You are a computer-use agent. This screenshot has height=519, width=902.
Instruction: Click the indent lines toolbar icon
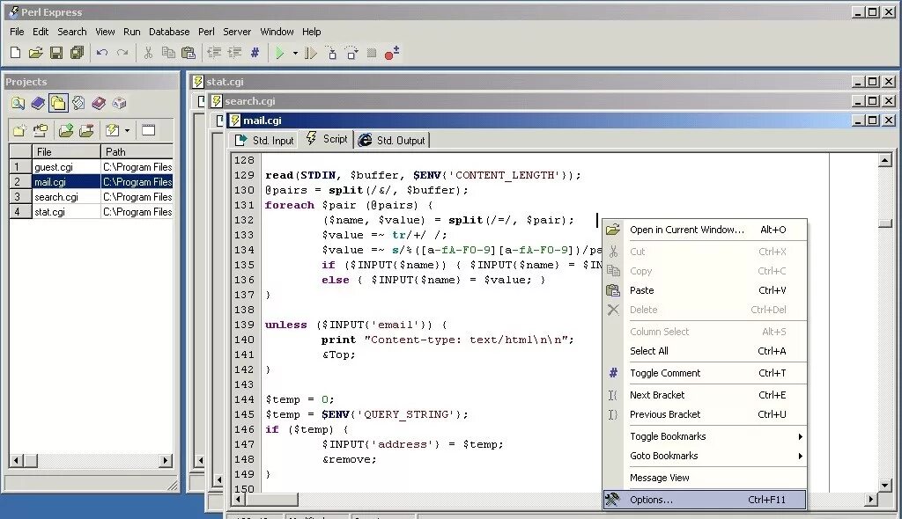click(234, 53)
